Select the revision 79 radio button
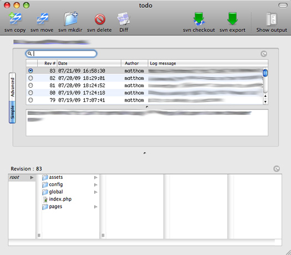 point(30,100)
